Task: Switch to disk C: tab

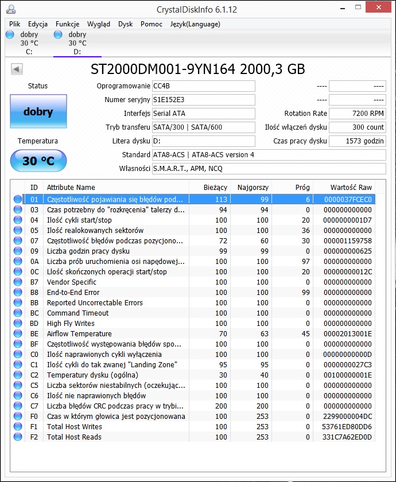Action: click(x=29, y=43)
